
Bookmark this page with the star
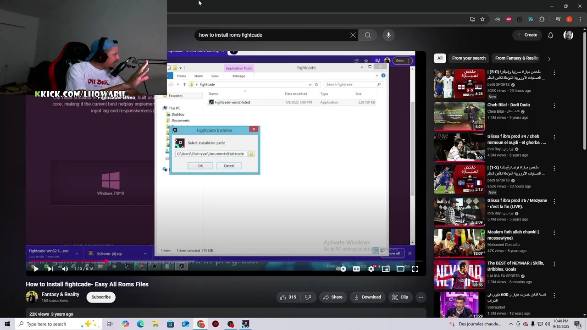coord(482,19)
